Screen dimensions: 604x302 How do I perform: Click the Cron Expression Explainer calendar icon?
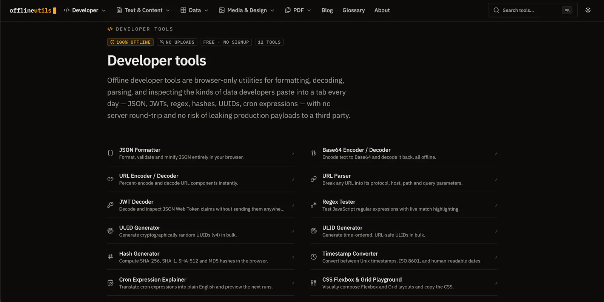[x=110, y=283]
